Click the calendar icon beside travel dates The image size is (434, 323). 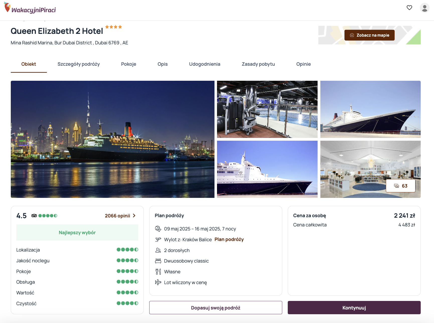tap(158, 229)
